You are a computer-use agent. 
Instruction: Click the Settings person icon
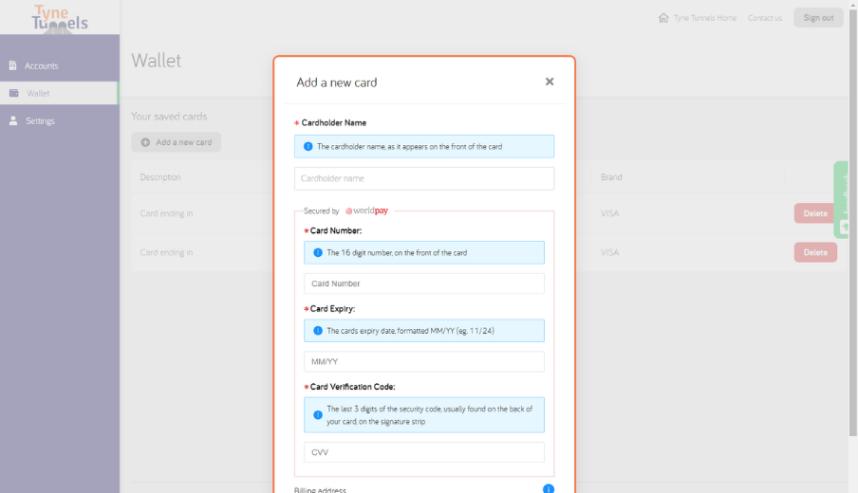point(13,120)
